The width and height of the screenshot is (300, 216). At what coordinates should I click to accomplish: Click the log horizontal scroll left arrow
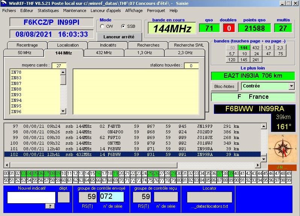[x=7, y=165]
